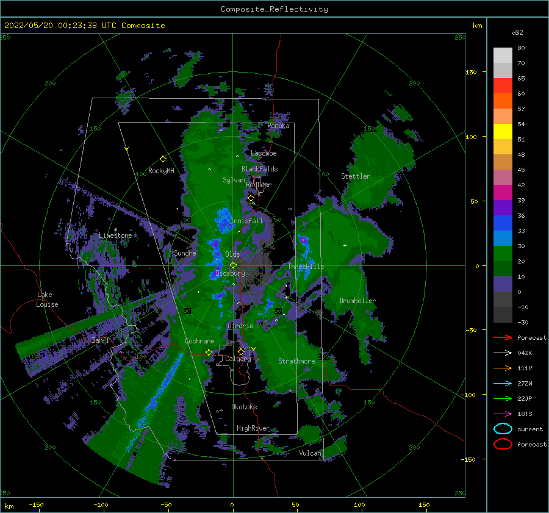Click the radar center diamond near Olds
549x513 pixels.
[233, 265]
